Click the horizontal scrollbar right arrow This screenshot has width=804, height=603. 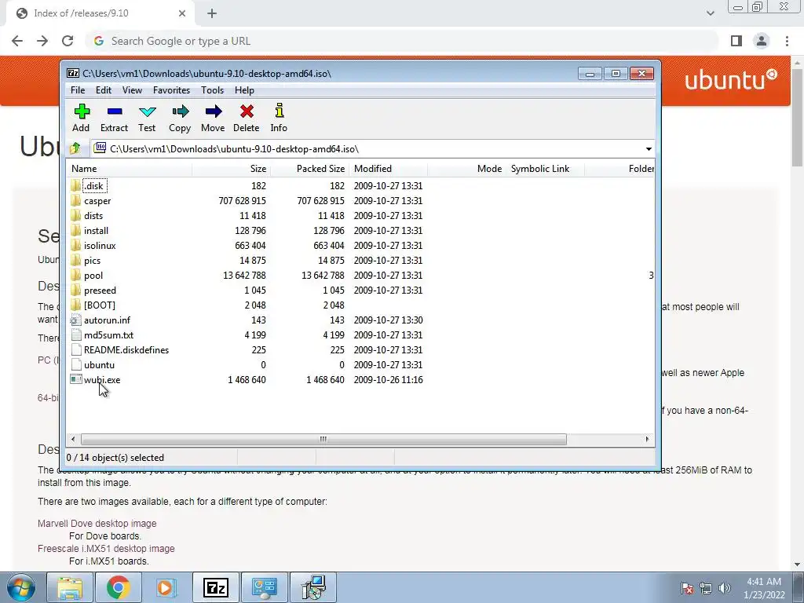[647, 440]
